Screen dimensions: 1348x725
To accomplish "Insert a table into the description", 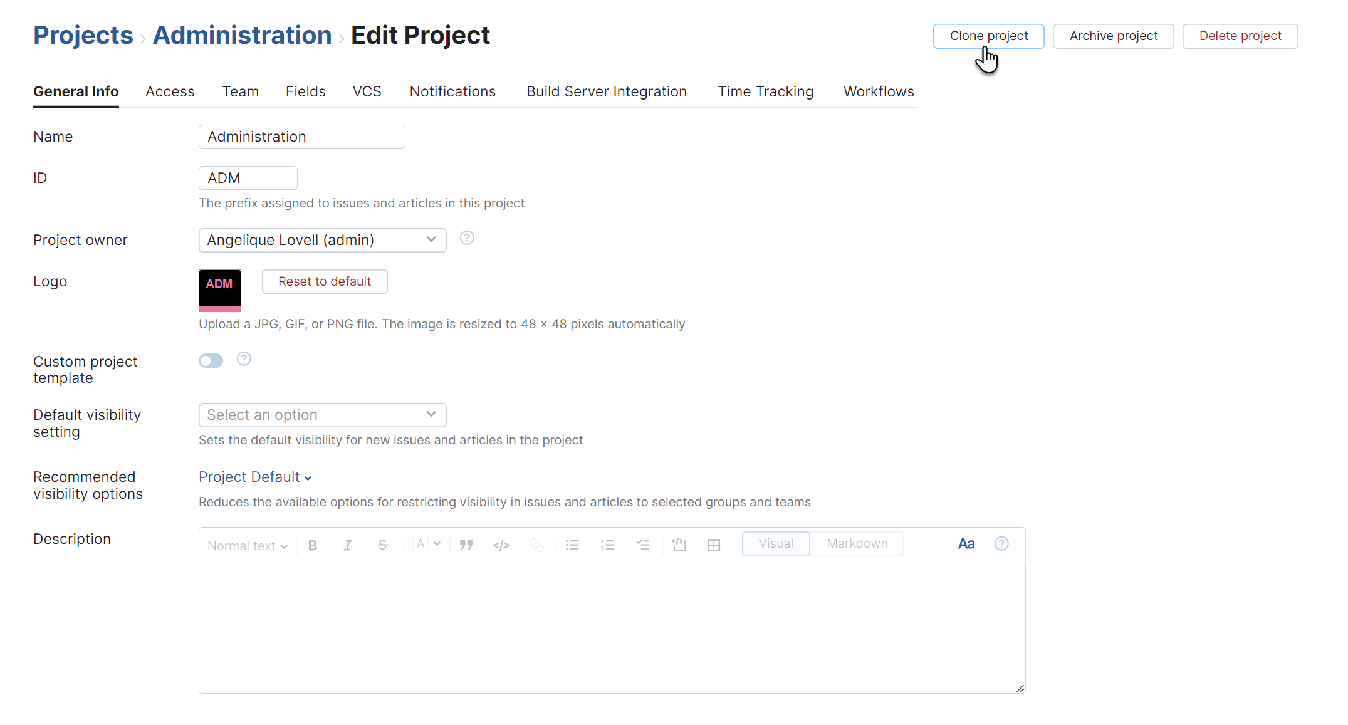I will [x=713, y=545].
